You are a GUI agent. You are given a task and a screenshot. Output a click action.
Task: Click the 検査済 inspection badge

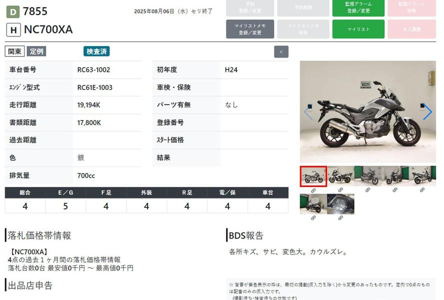tap(96, 51)
